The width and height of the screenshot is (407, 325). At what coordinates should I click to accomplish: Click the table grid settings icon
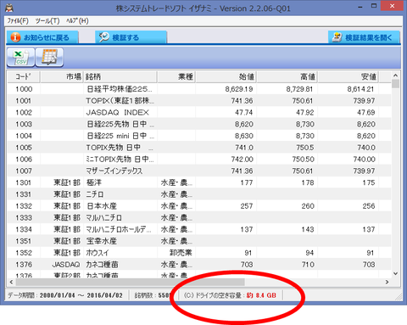(x=49, y=58)
